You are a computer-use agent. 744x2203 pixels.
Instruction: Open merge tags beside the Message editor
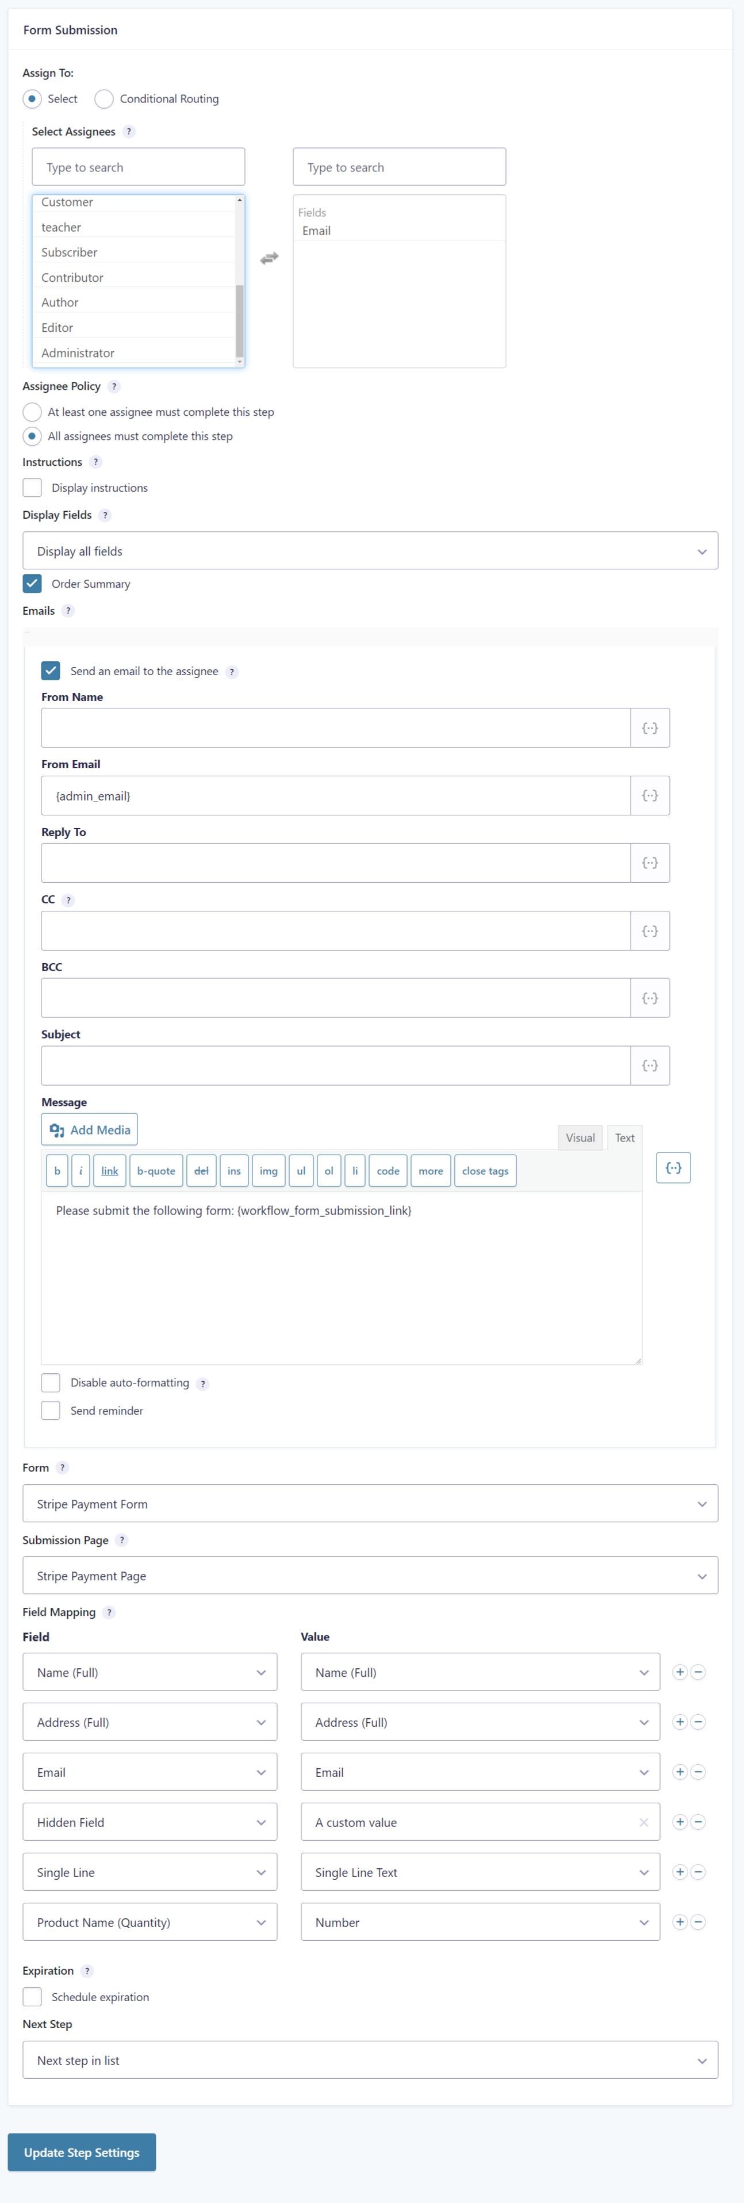[673, 1167]
